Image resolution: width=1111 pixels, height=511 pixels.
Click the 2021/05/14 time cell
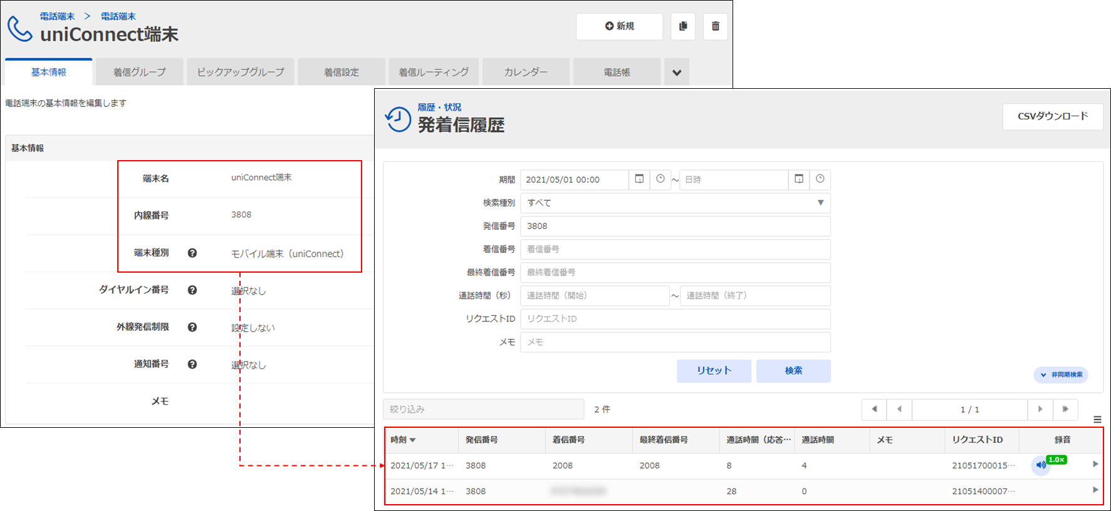[422, 491]
